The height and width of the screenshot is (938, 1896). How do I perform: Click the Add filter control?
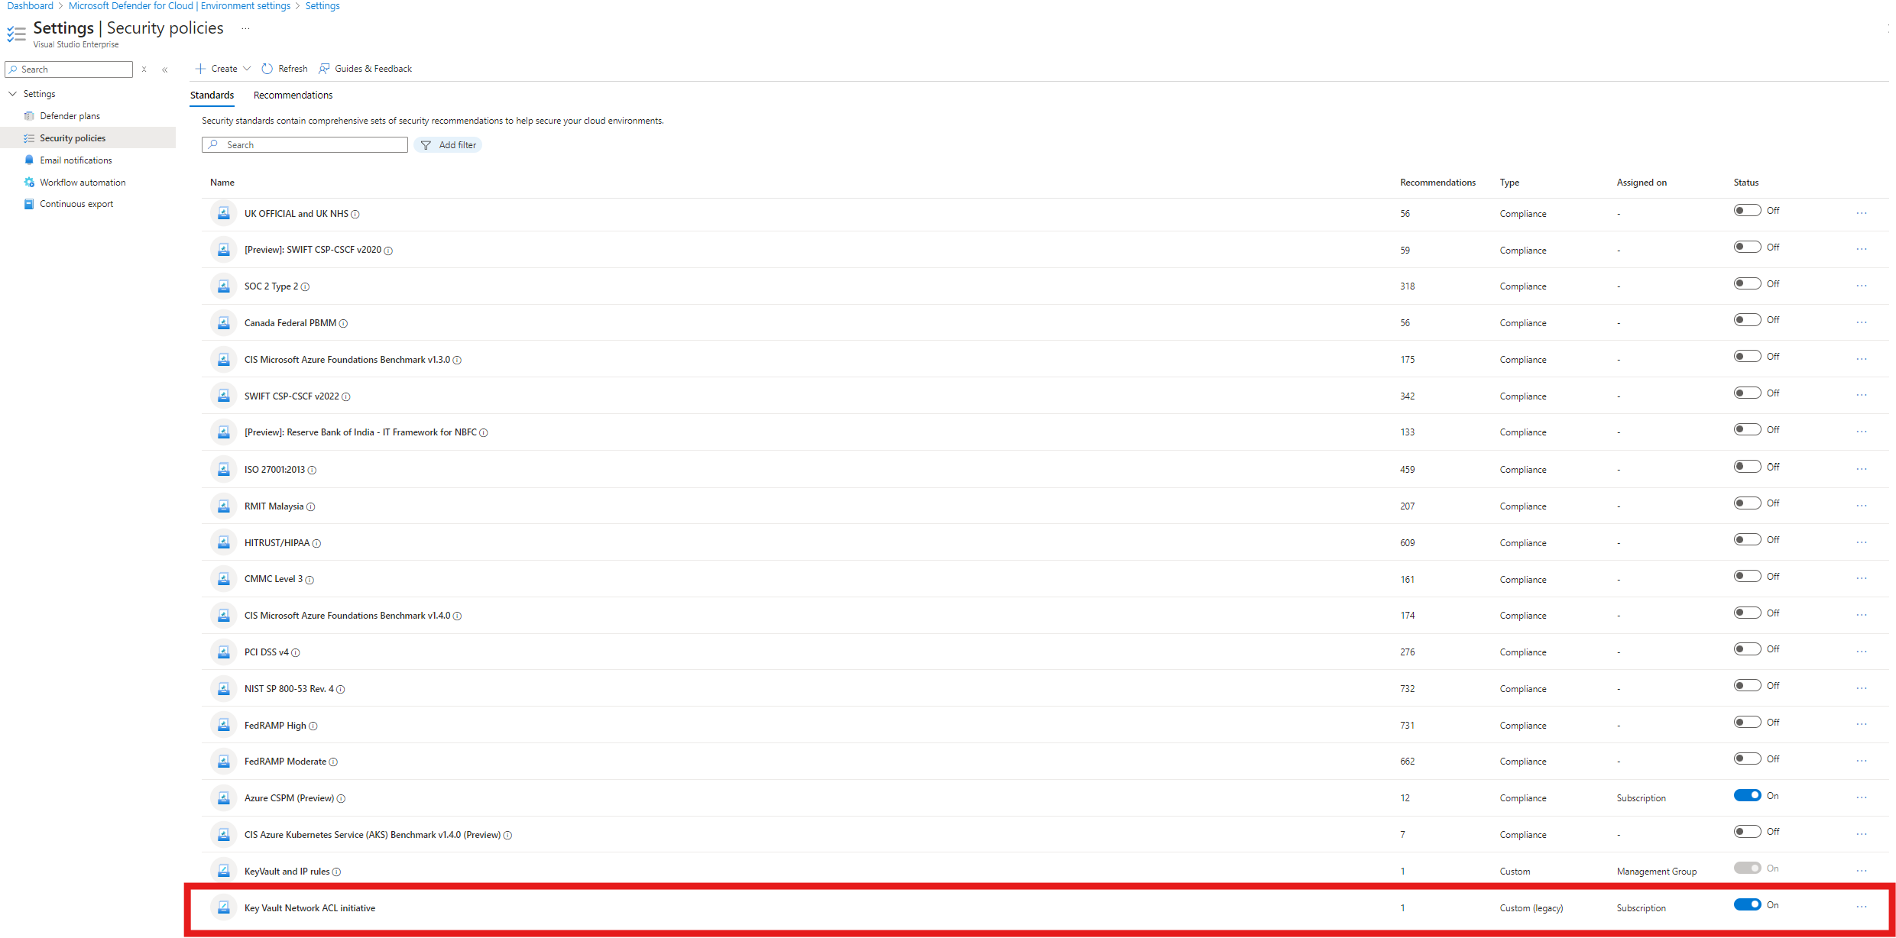448,144
